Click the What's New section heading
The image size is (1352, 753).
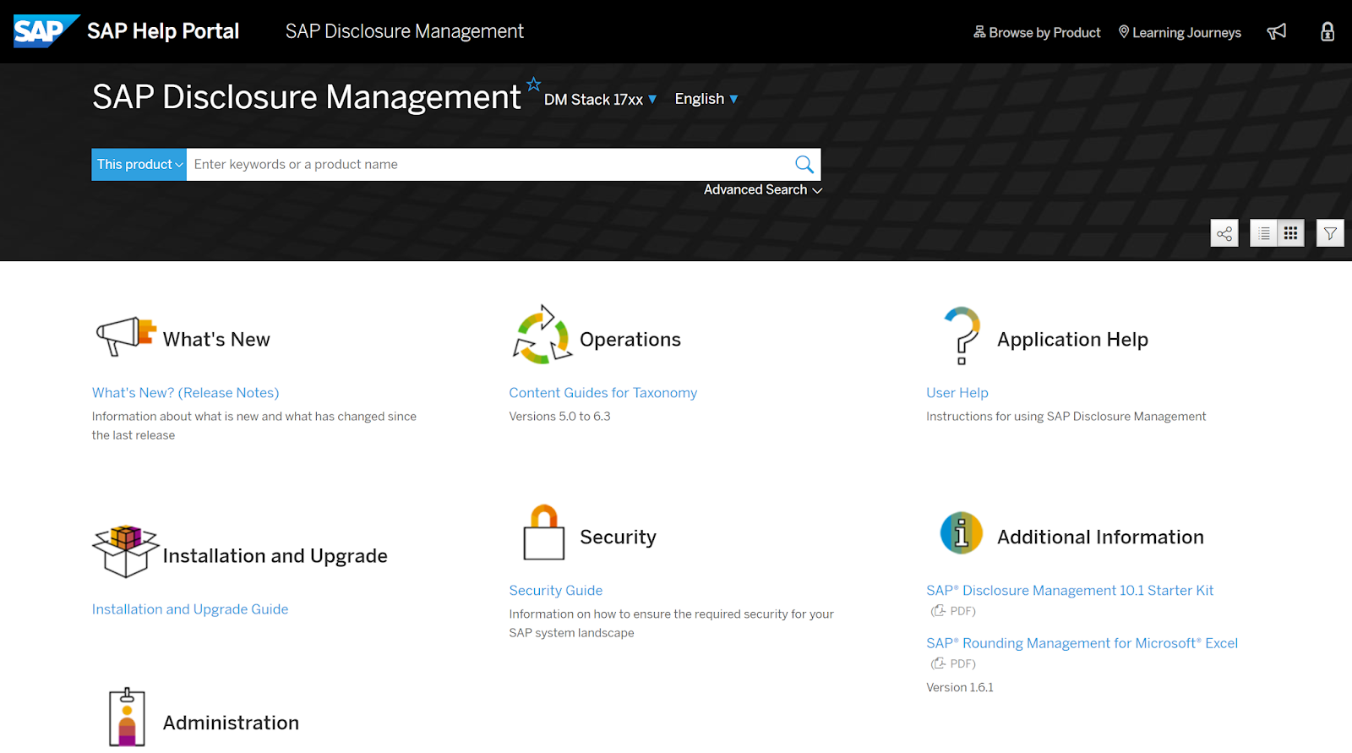216,340
